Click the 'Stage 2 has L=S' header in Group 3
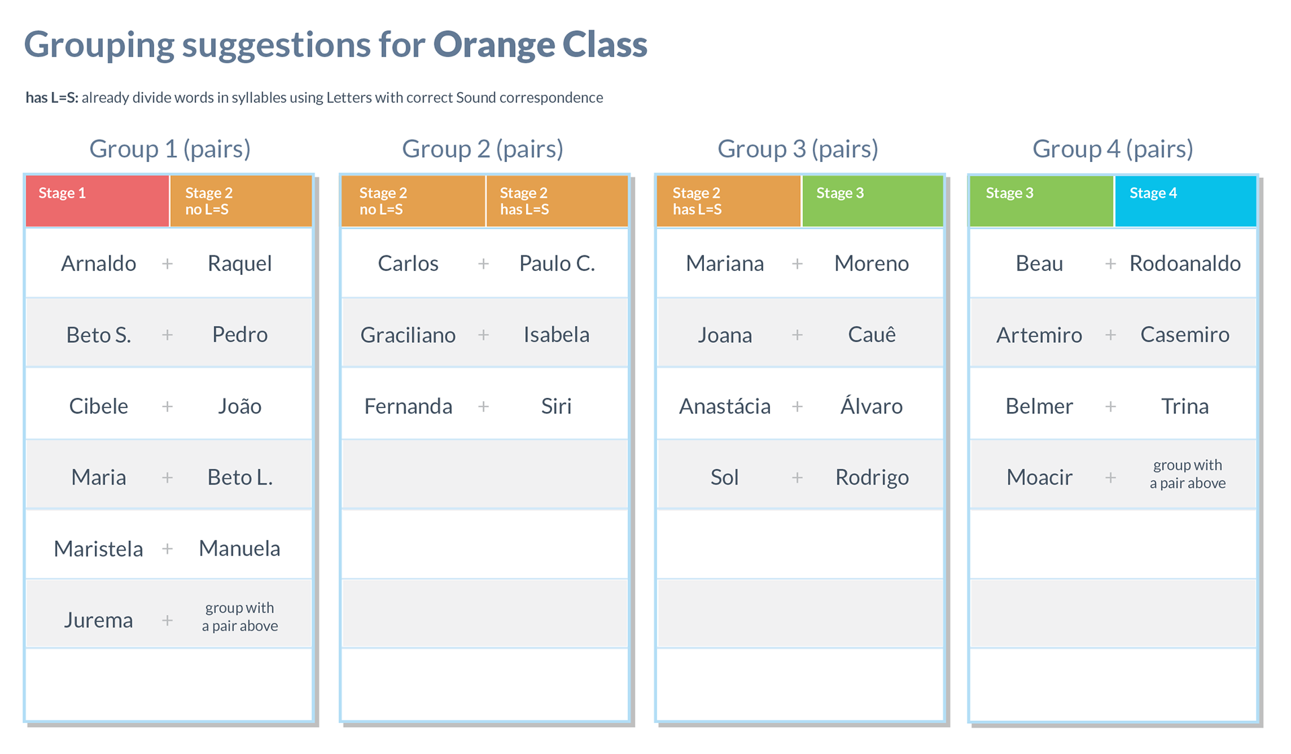 729,201
